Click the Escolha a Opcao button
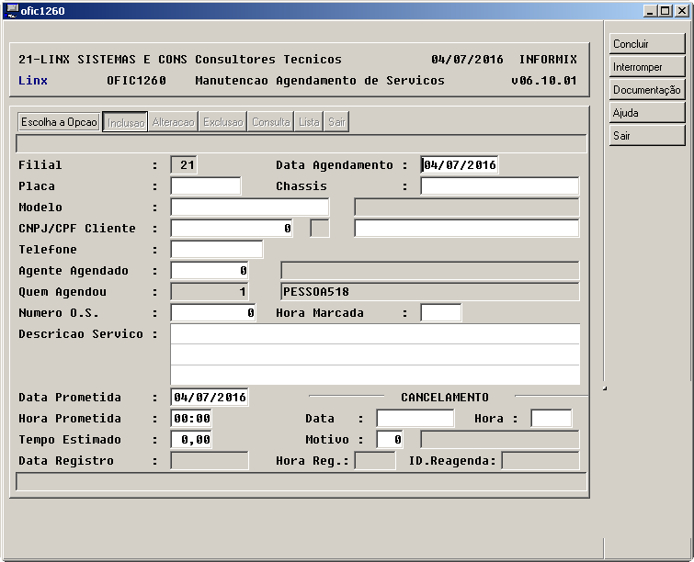 click(x=60, y=121)
